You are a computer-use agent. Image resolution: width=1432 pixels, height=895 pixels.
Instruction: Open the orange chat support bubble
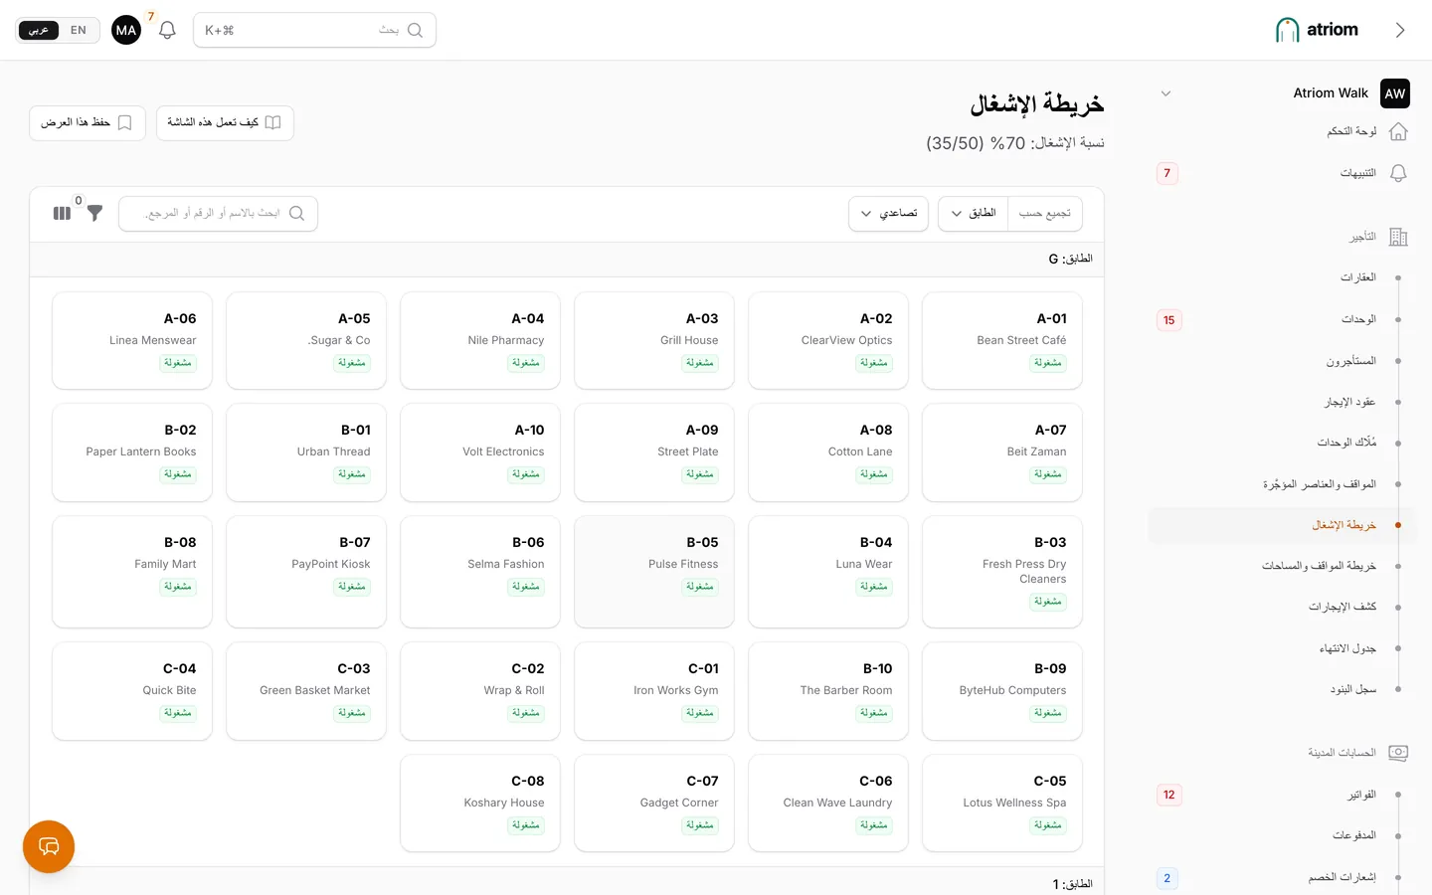click(49, 846)
